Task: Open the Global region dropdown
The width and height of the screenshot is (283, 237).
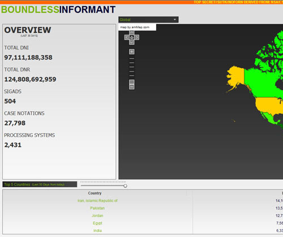Action: [x=148, y=19]
